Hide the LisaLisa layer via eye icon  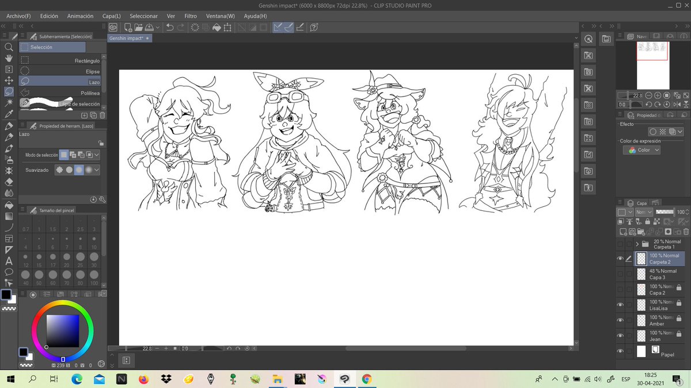(x=620, y=305)
